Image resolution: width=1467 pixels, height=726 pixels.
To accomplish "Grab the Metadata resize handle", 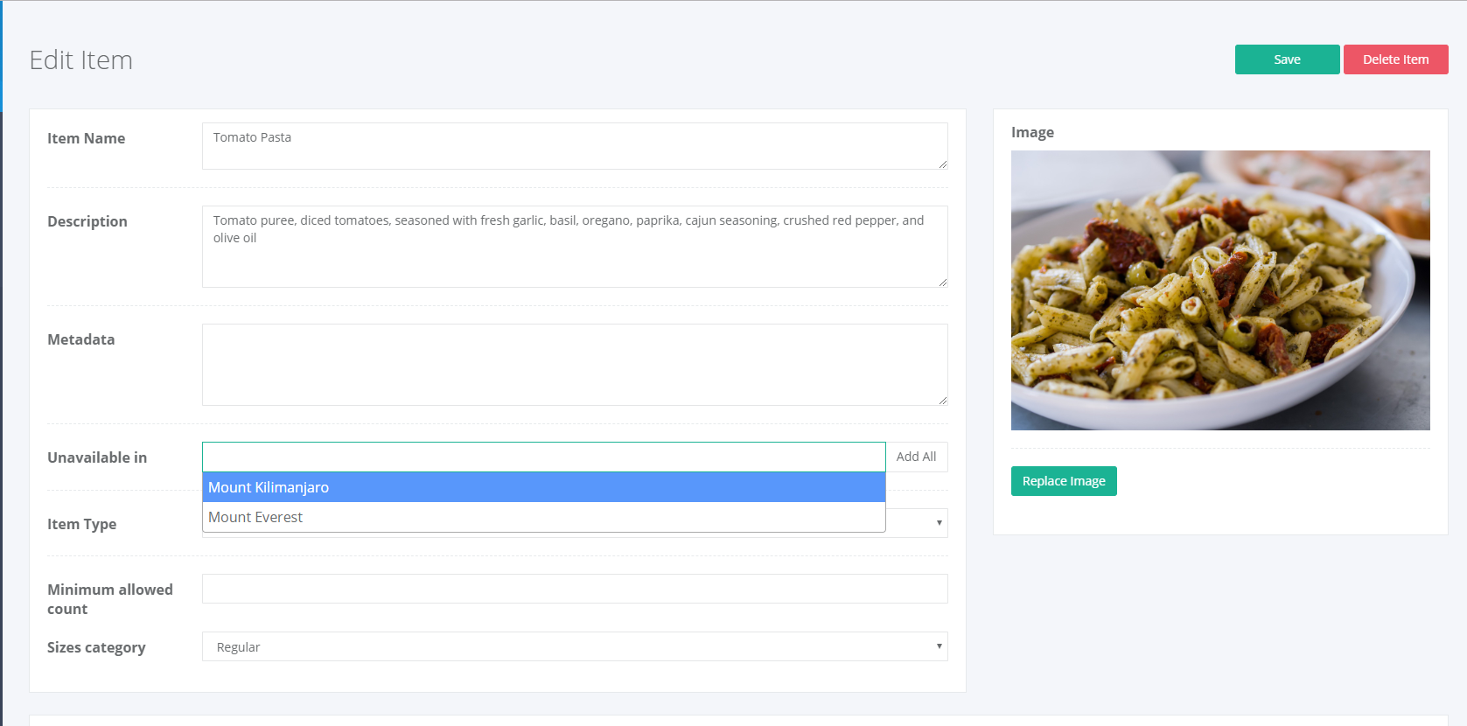I will 942,400.
